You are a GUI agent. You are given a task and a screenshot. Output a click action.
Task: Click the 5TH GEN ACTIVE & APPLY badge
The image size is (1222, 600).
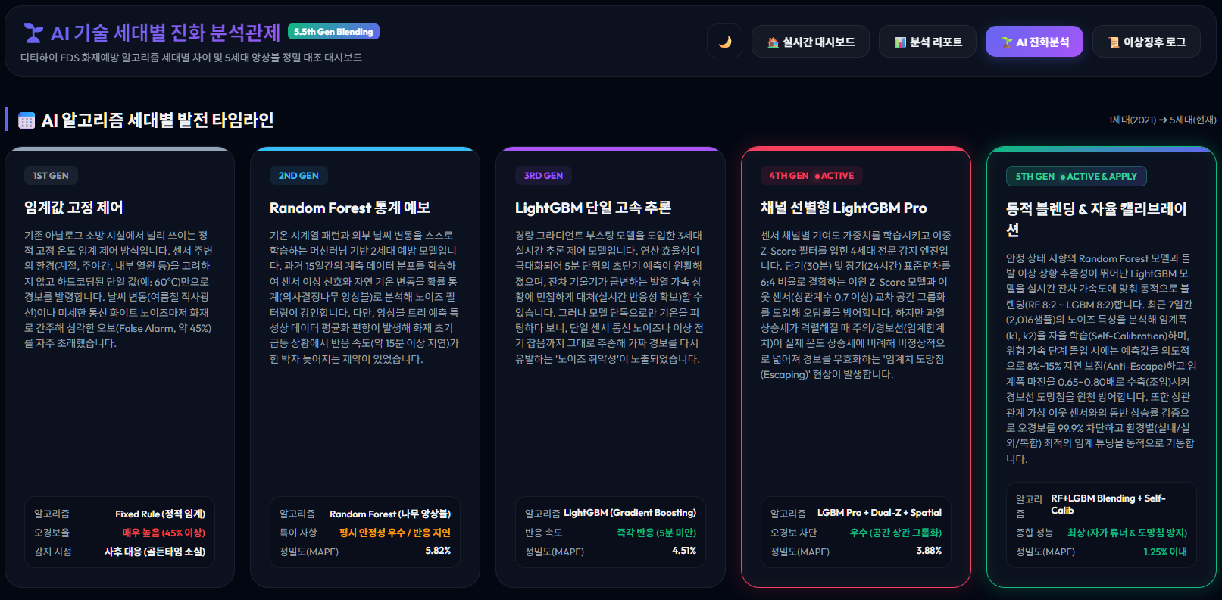1077,177
